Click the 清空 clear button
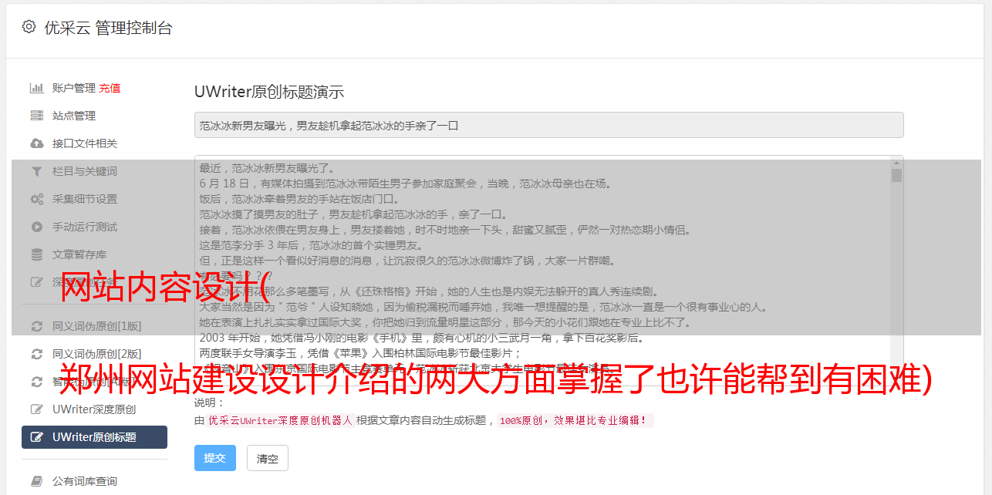The width and height of the screenshot is (992, 495). point(268,458)
